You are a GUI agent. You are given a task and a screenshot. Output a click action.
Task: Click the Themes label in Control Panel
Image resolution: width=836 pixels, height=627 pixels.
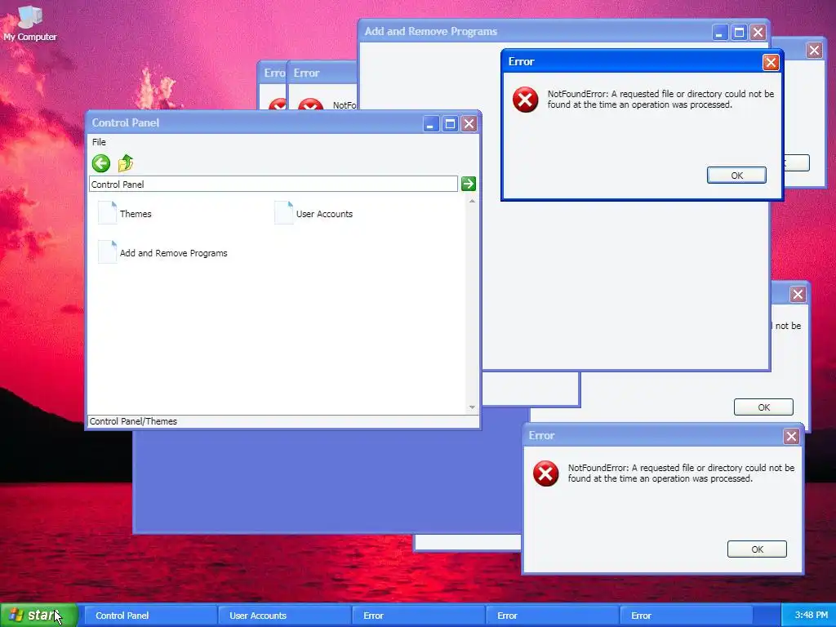coord(136,214)
